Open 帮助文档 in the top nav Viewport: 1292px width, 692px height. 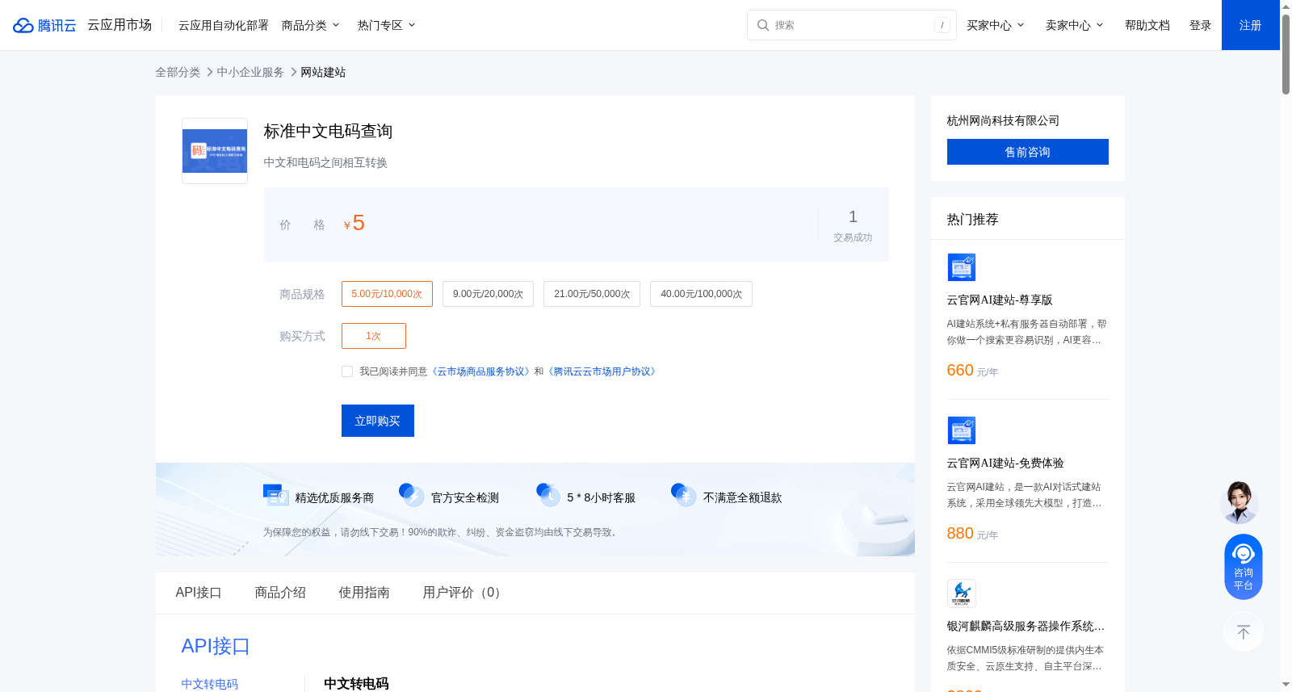pos(1147,25)
